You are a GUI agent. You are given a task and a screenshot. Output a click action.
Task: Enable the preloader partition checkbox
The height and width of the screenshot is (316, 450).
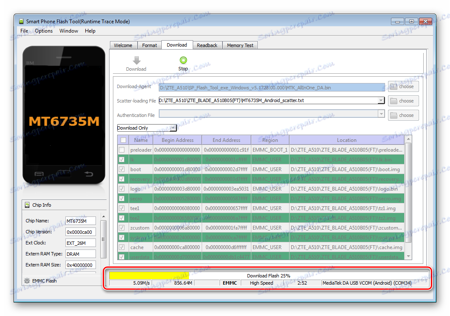tap(122, 150)
